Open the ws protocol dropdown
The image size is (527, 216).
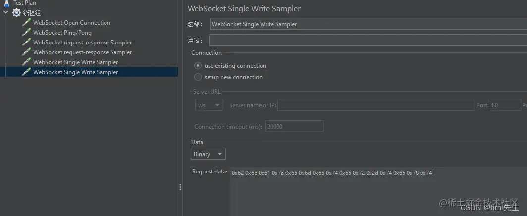pos(209,105)
